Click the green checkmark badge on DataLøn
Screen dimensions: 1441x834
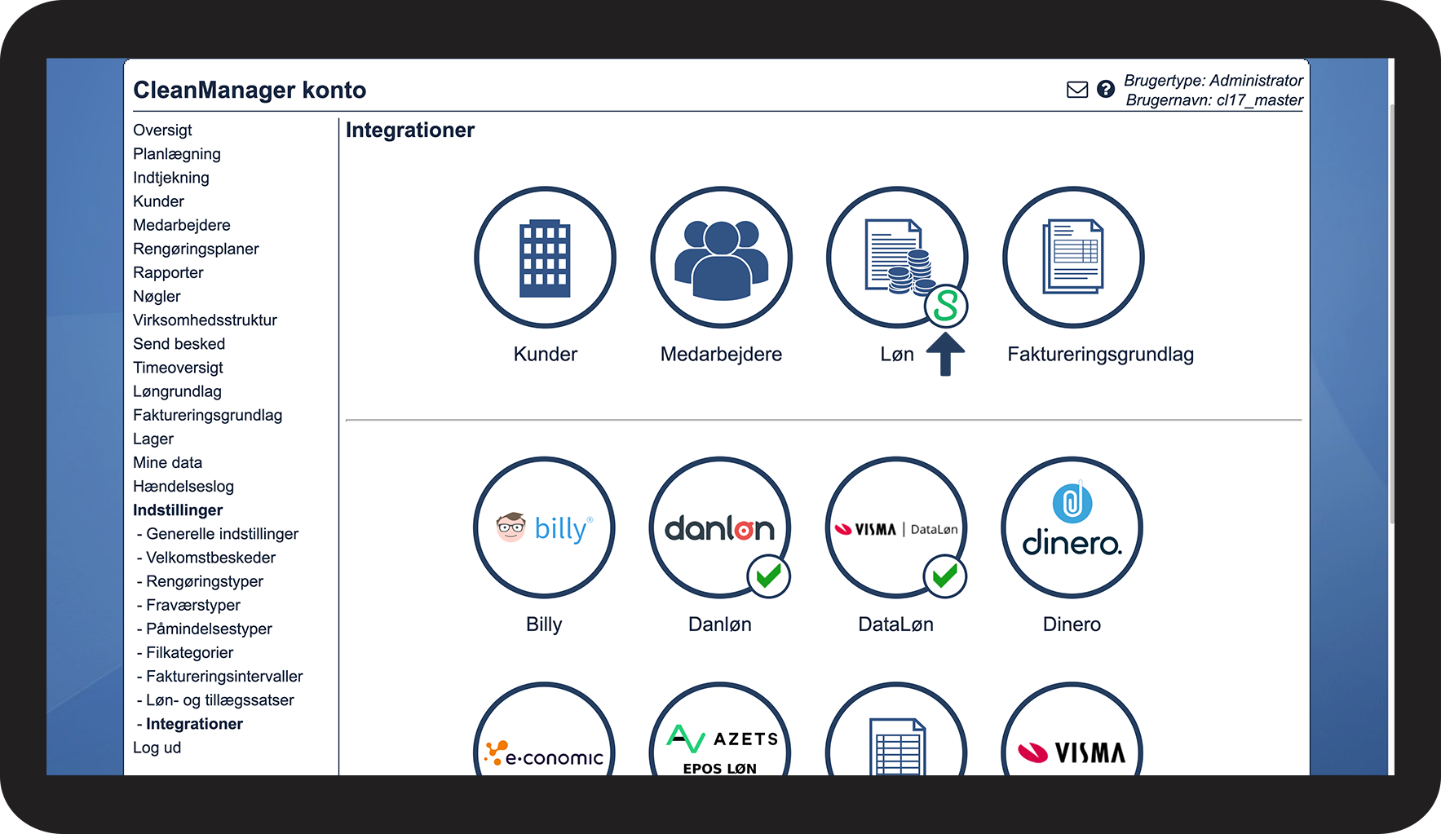click(945, 576)
